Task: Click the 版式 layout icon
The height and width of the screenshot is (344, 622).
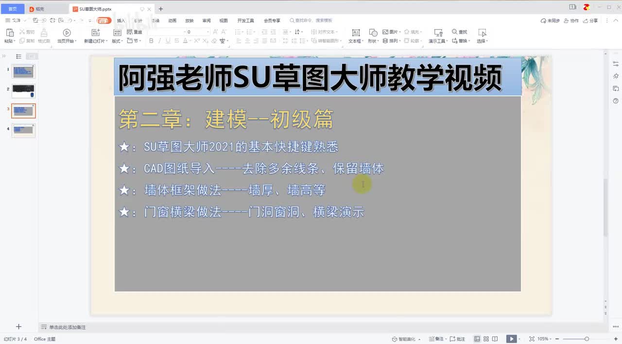Action: 117,33
